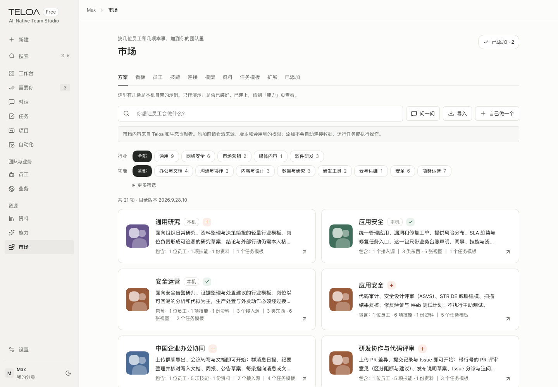Open 自动化 in the sidebar
558x387 pixels.
coord(39,145)
